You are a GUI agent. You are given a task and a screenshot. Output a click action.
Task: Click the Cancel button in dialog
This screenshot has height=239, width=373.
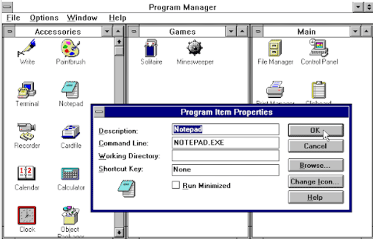point(315,146)
